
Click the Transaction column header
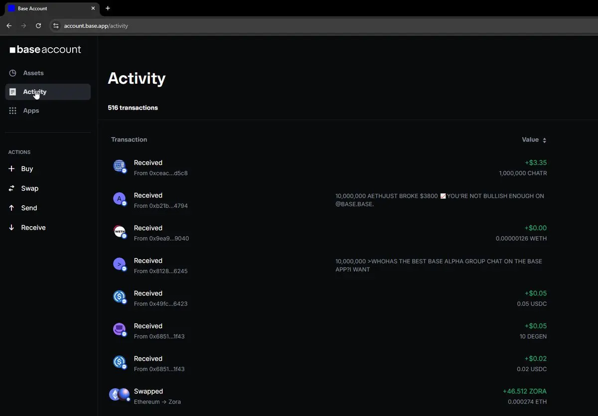pyautogui.click(x=129, y=139)
